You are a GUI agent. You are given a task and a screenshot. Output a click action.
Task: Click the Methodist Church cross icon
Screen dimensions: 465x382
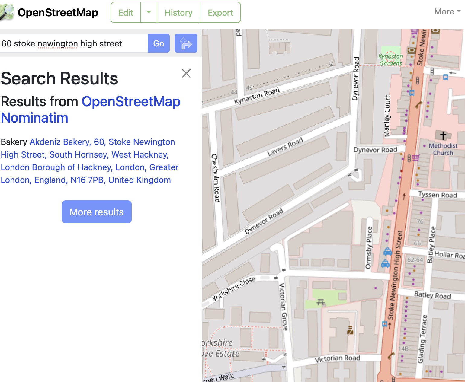tap(443, 135)
